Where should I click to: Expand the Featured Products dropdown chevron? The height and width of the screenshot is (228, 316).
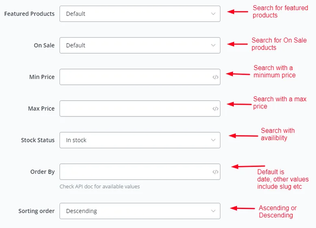[x=213, y=14]
